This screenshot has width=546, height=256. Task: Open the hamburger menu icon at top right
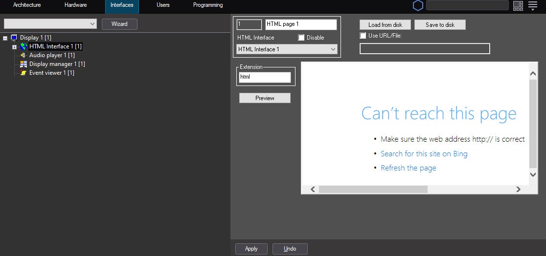click(x=533, y=5)
